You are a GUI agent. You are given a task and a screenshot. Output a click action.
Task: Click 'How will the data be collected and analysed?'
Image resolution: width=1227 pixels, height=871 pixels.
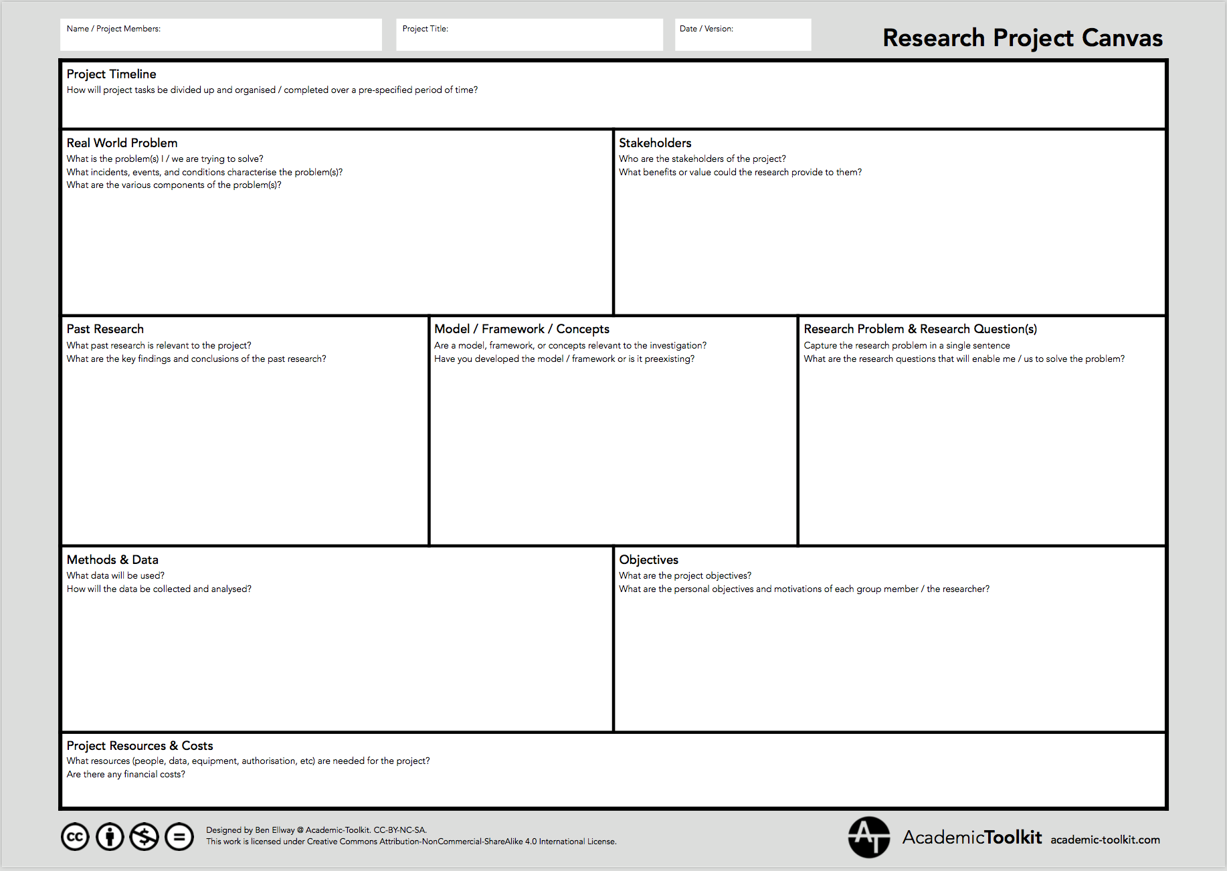coord(159,589)
